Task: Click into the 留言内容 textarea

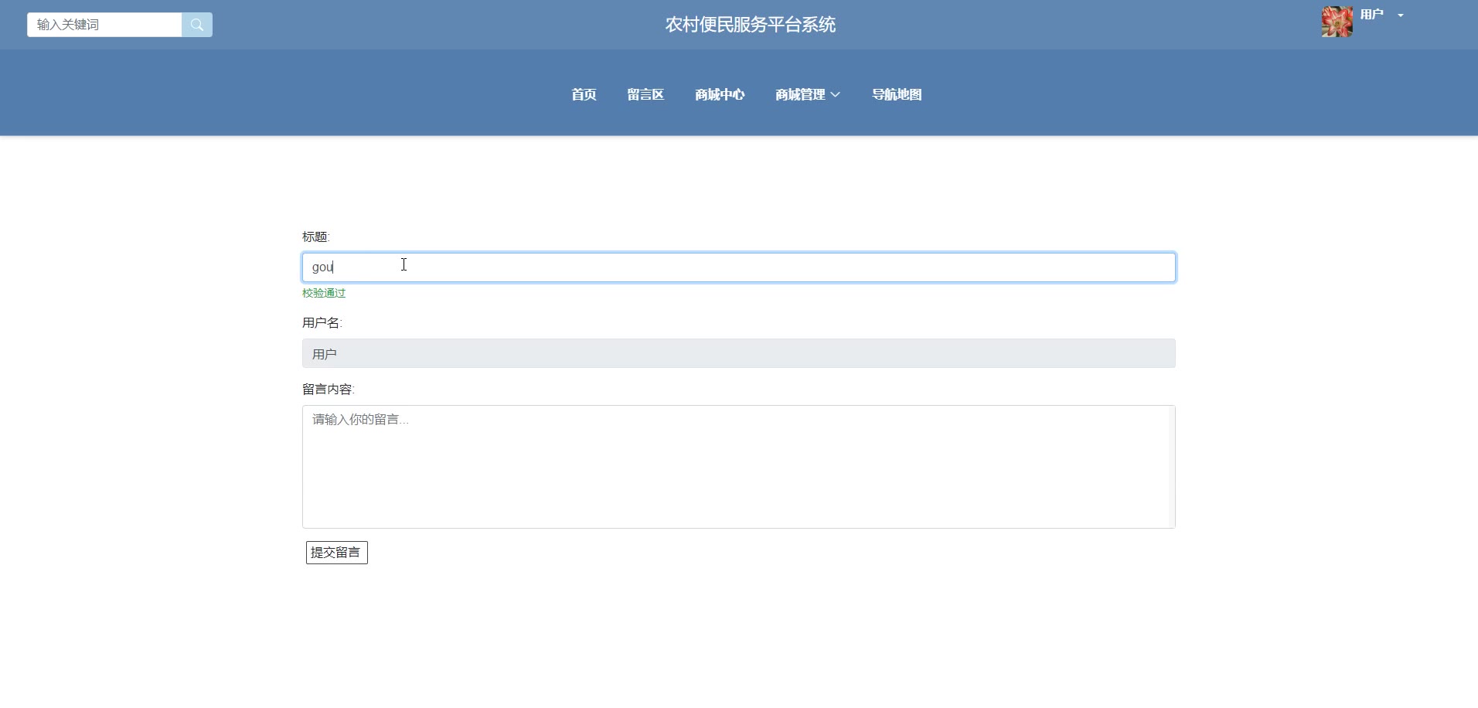Action: (739, 467)
